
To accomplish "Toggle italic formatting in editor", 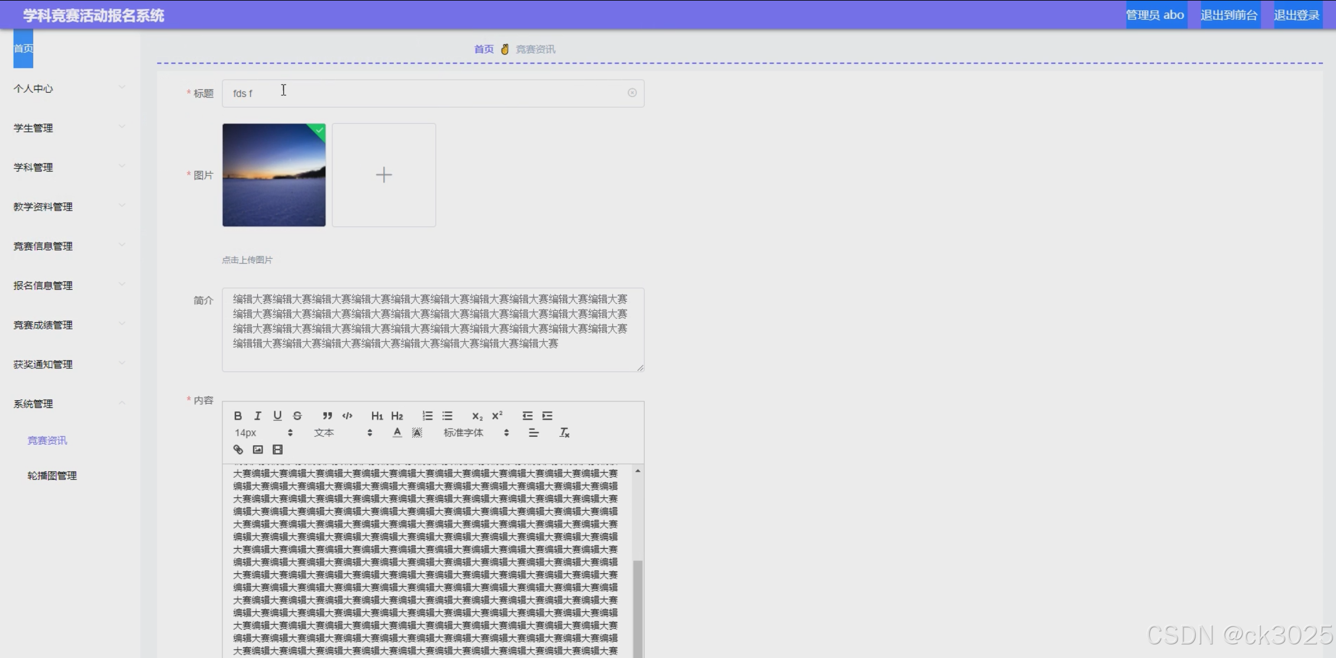I will coord(257,416).
